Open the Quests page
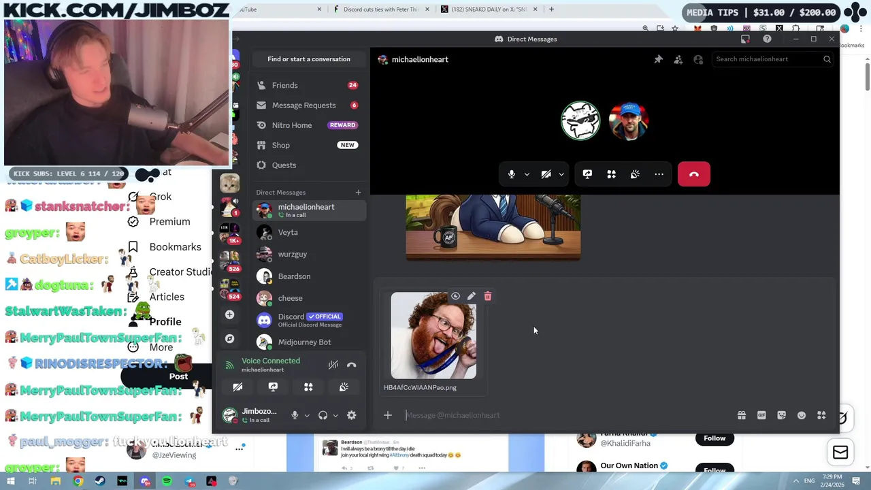 [309, 165]
